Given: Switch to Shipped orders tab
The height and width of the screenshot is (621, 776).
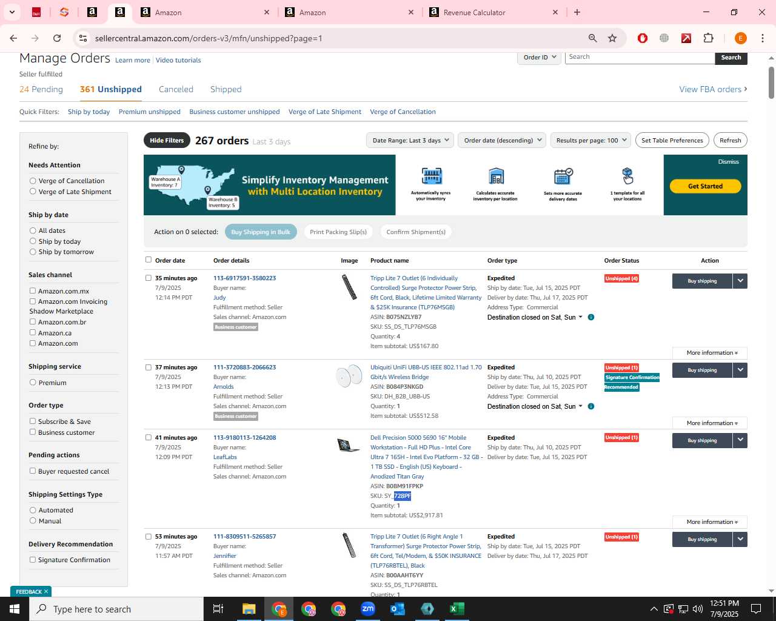Looking at the screenshot, I should [x=226, y=89].
